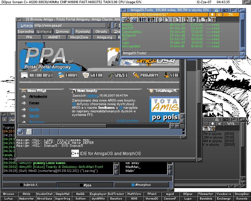The width and height of the screenshot is (251, 201).
Task: Click the file info question-mark document icon
Action: click(186, 20)
